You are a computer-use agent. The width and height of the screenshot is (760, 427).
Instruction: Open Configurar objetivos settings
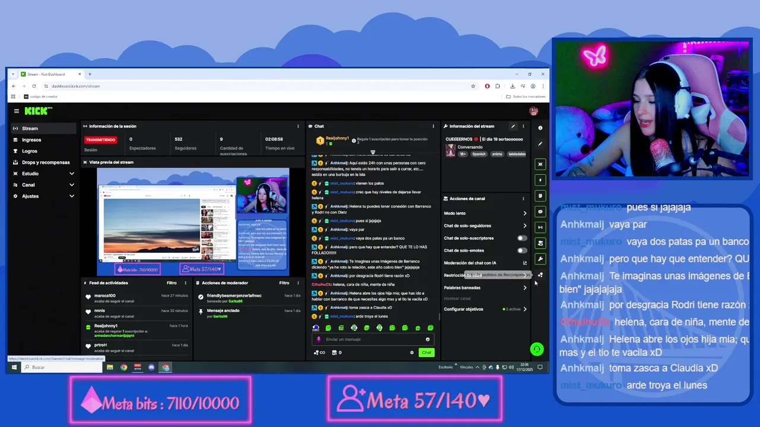click(x=485, y=309)
